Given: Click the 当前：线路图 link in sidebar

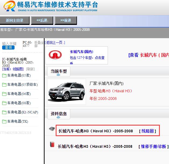Looking at the screenshot, I should pos(13,69).
